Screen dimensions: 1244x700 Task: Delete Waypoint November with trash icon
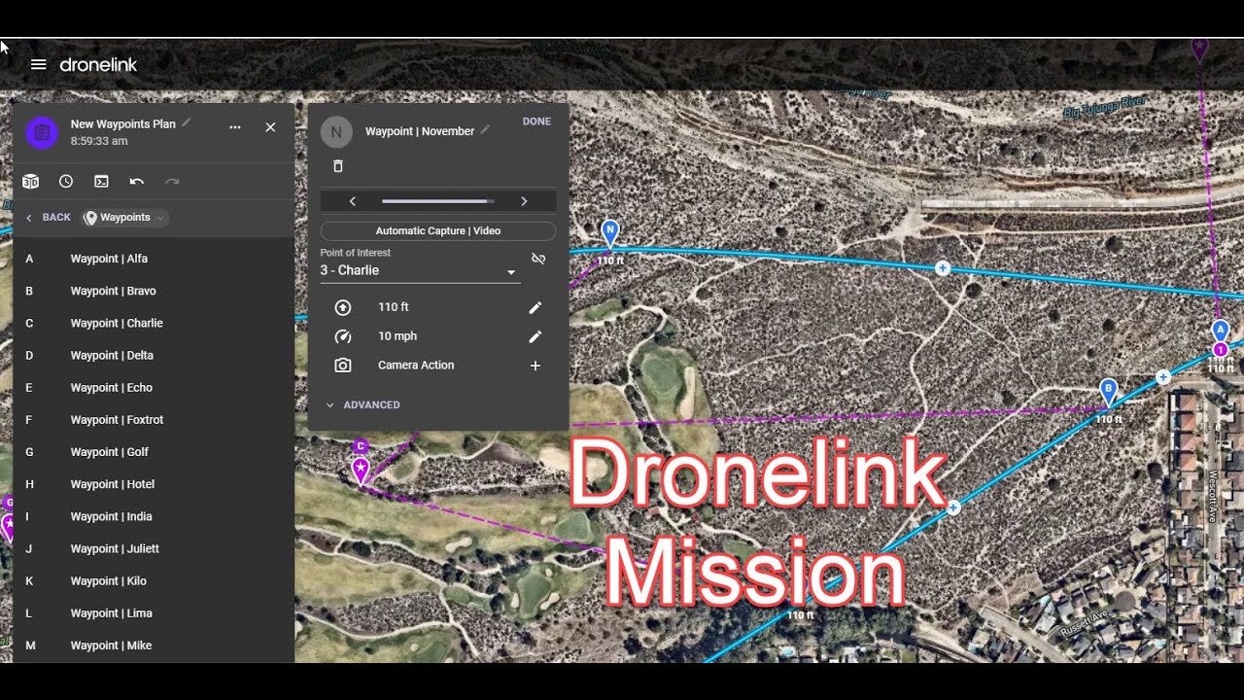point(338,166)
